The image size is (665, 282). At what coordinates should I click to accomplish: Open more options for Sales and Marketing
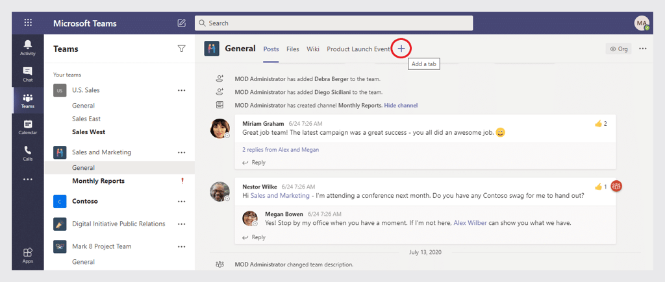click(x=182, y=152)
